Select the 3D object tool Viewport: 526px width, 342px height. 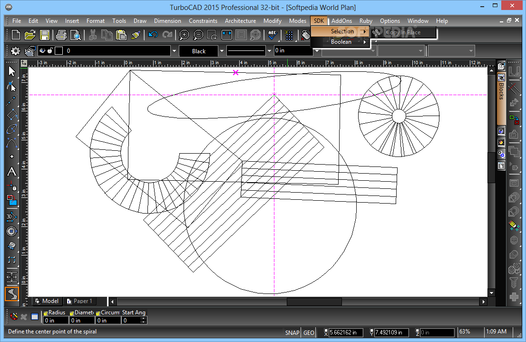pos(12,217)
